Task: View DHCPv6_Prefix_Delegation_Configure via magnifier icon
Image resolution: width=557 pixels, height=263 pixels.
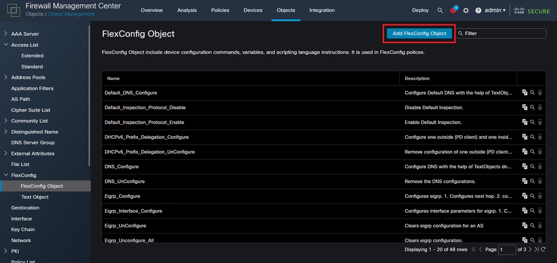Action: pyautogui.click(x=532, y=137)
